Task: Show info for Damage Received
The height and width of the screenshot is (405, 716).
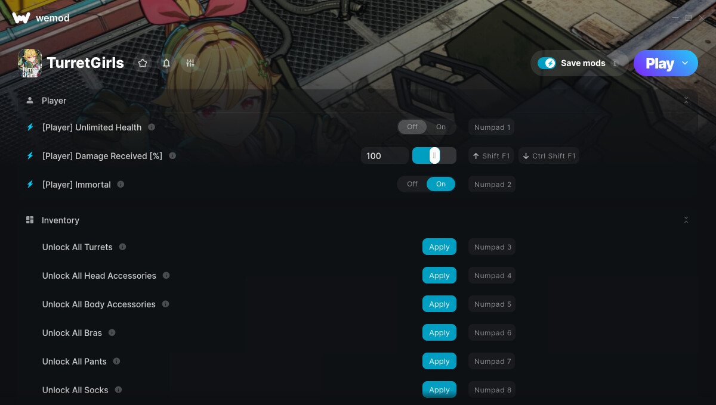Action: [172, 155]
